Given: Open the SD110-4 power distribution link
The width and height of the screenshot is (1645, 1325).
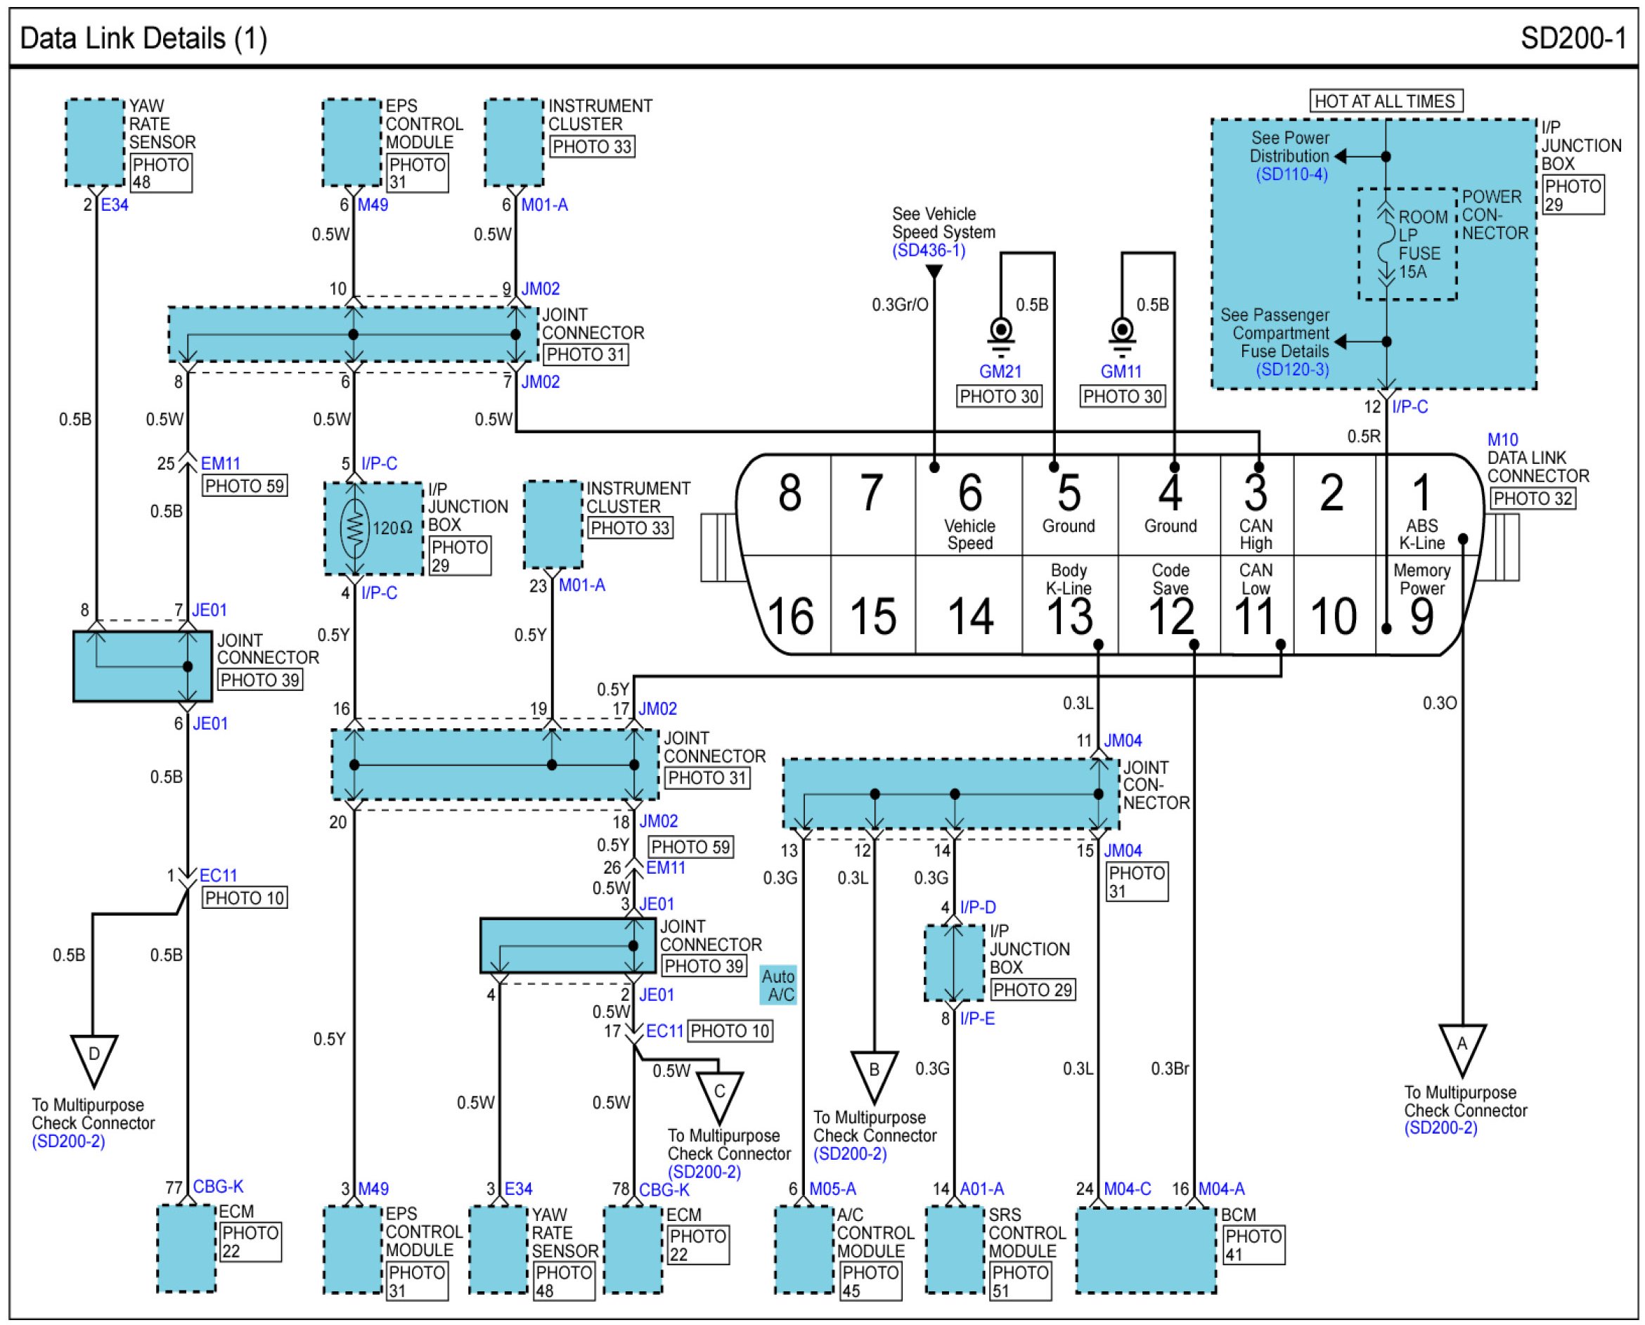Looking at the screenshot, I should pyautogui.click(x=1291, y=174).
